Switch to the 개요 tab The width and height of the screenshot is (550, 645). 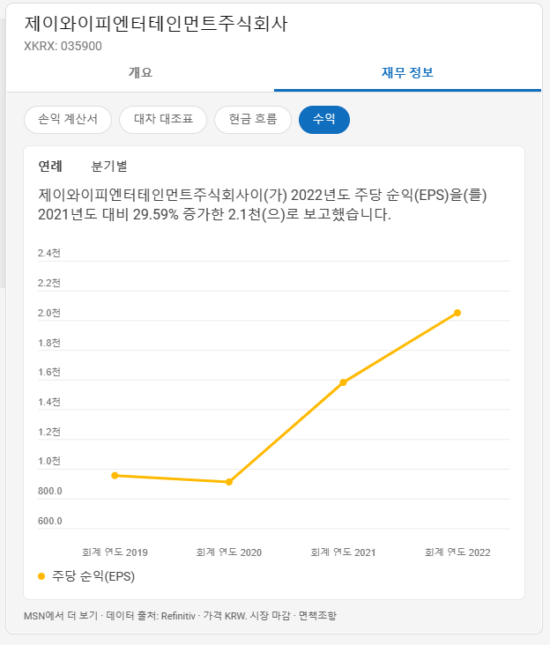[140, 72]
